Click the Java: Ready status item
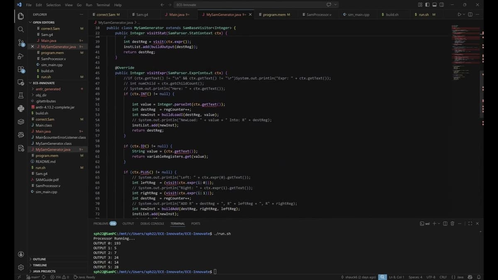The image size is (498, 280). pos(85,277)
